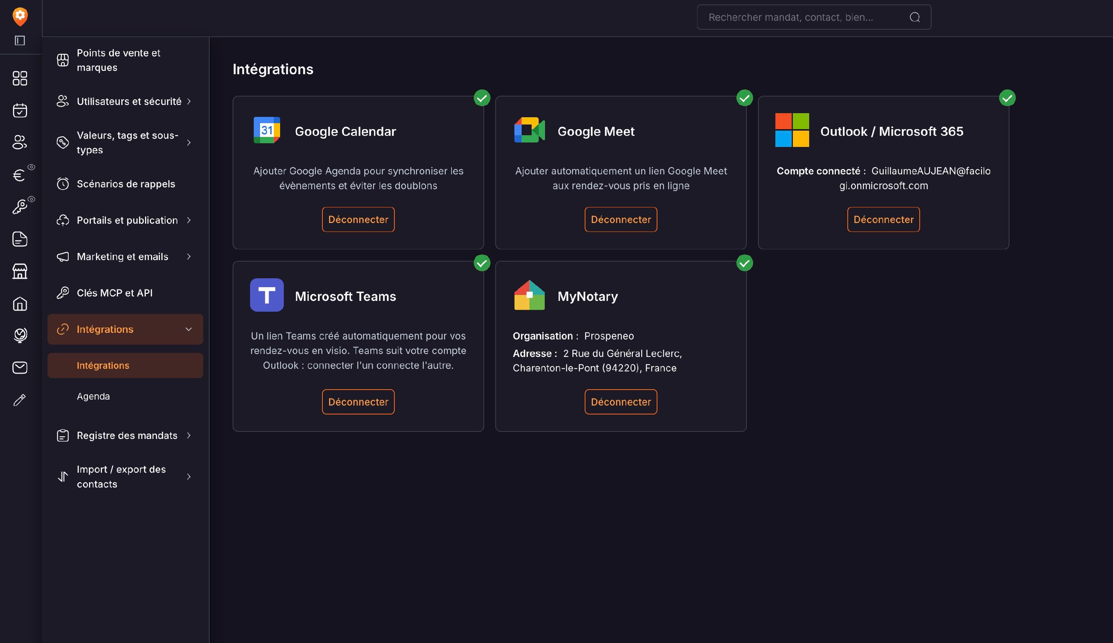This screenshot has height=643, width=1113.
Task: Click Google Calendar green connected checkmark
Action: pyautogui.click(x=482, y=98)
